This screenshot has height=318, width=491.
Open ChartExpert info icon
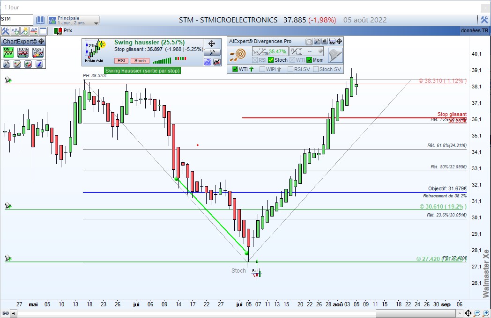(39, 64)
